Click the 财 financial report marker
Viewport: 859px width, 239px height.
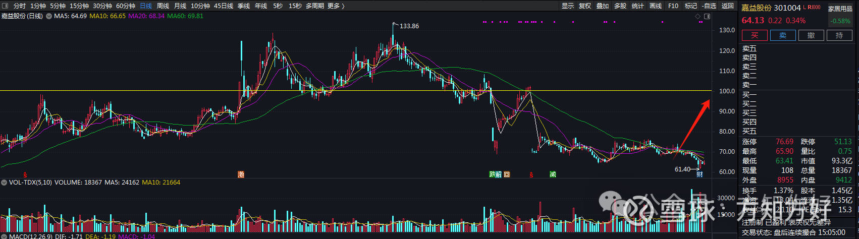pyautogui.click(x=700, y=174)
